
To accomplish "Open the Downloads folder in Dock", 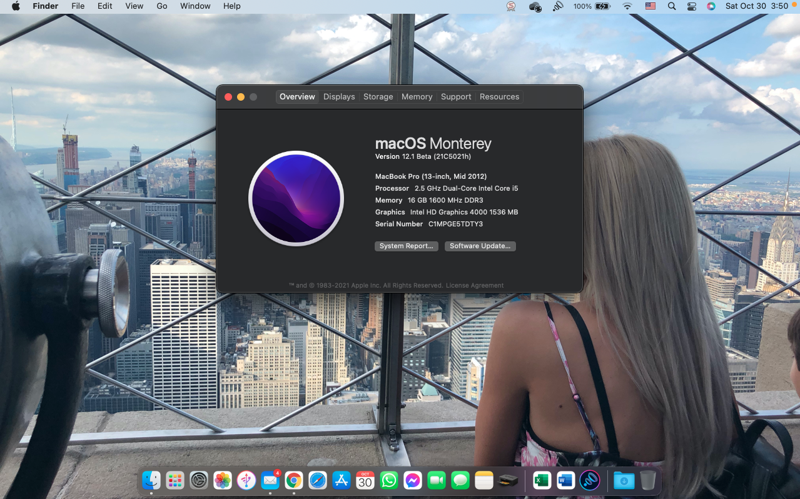I will pos(624,480).
